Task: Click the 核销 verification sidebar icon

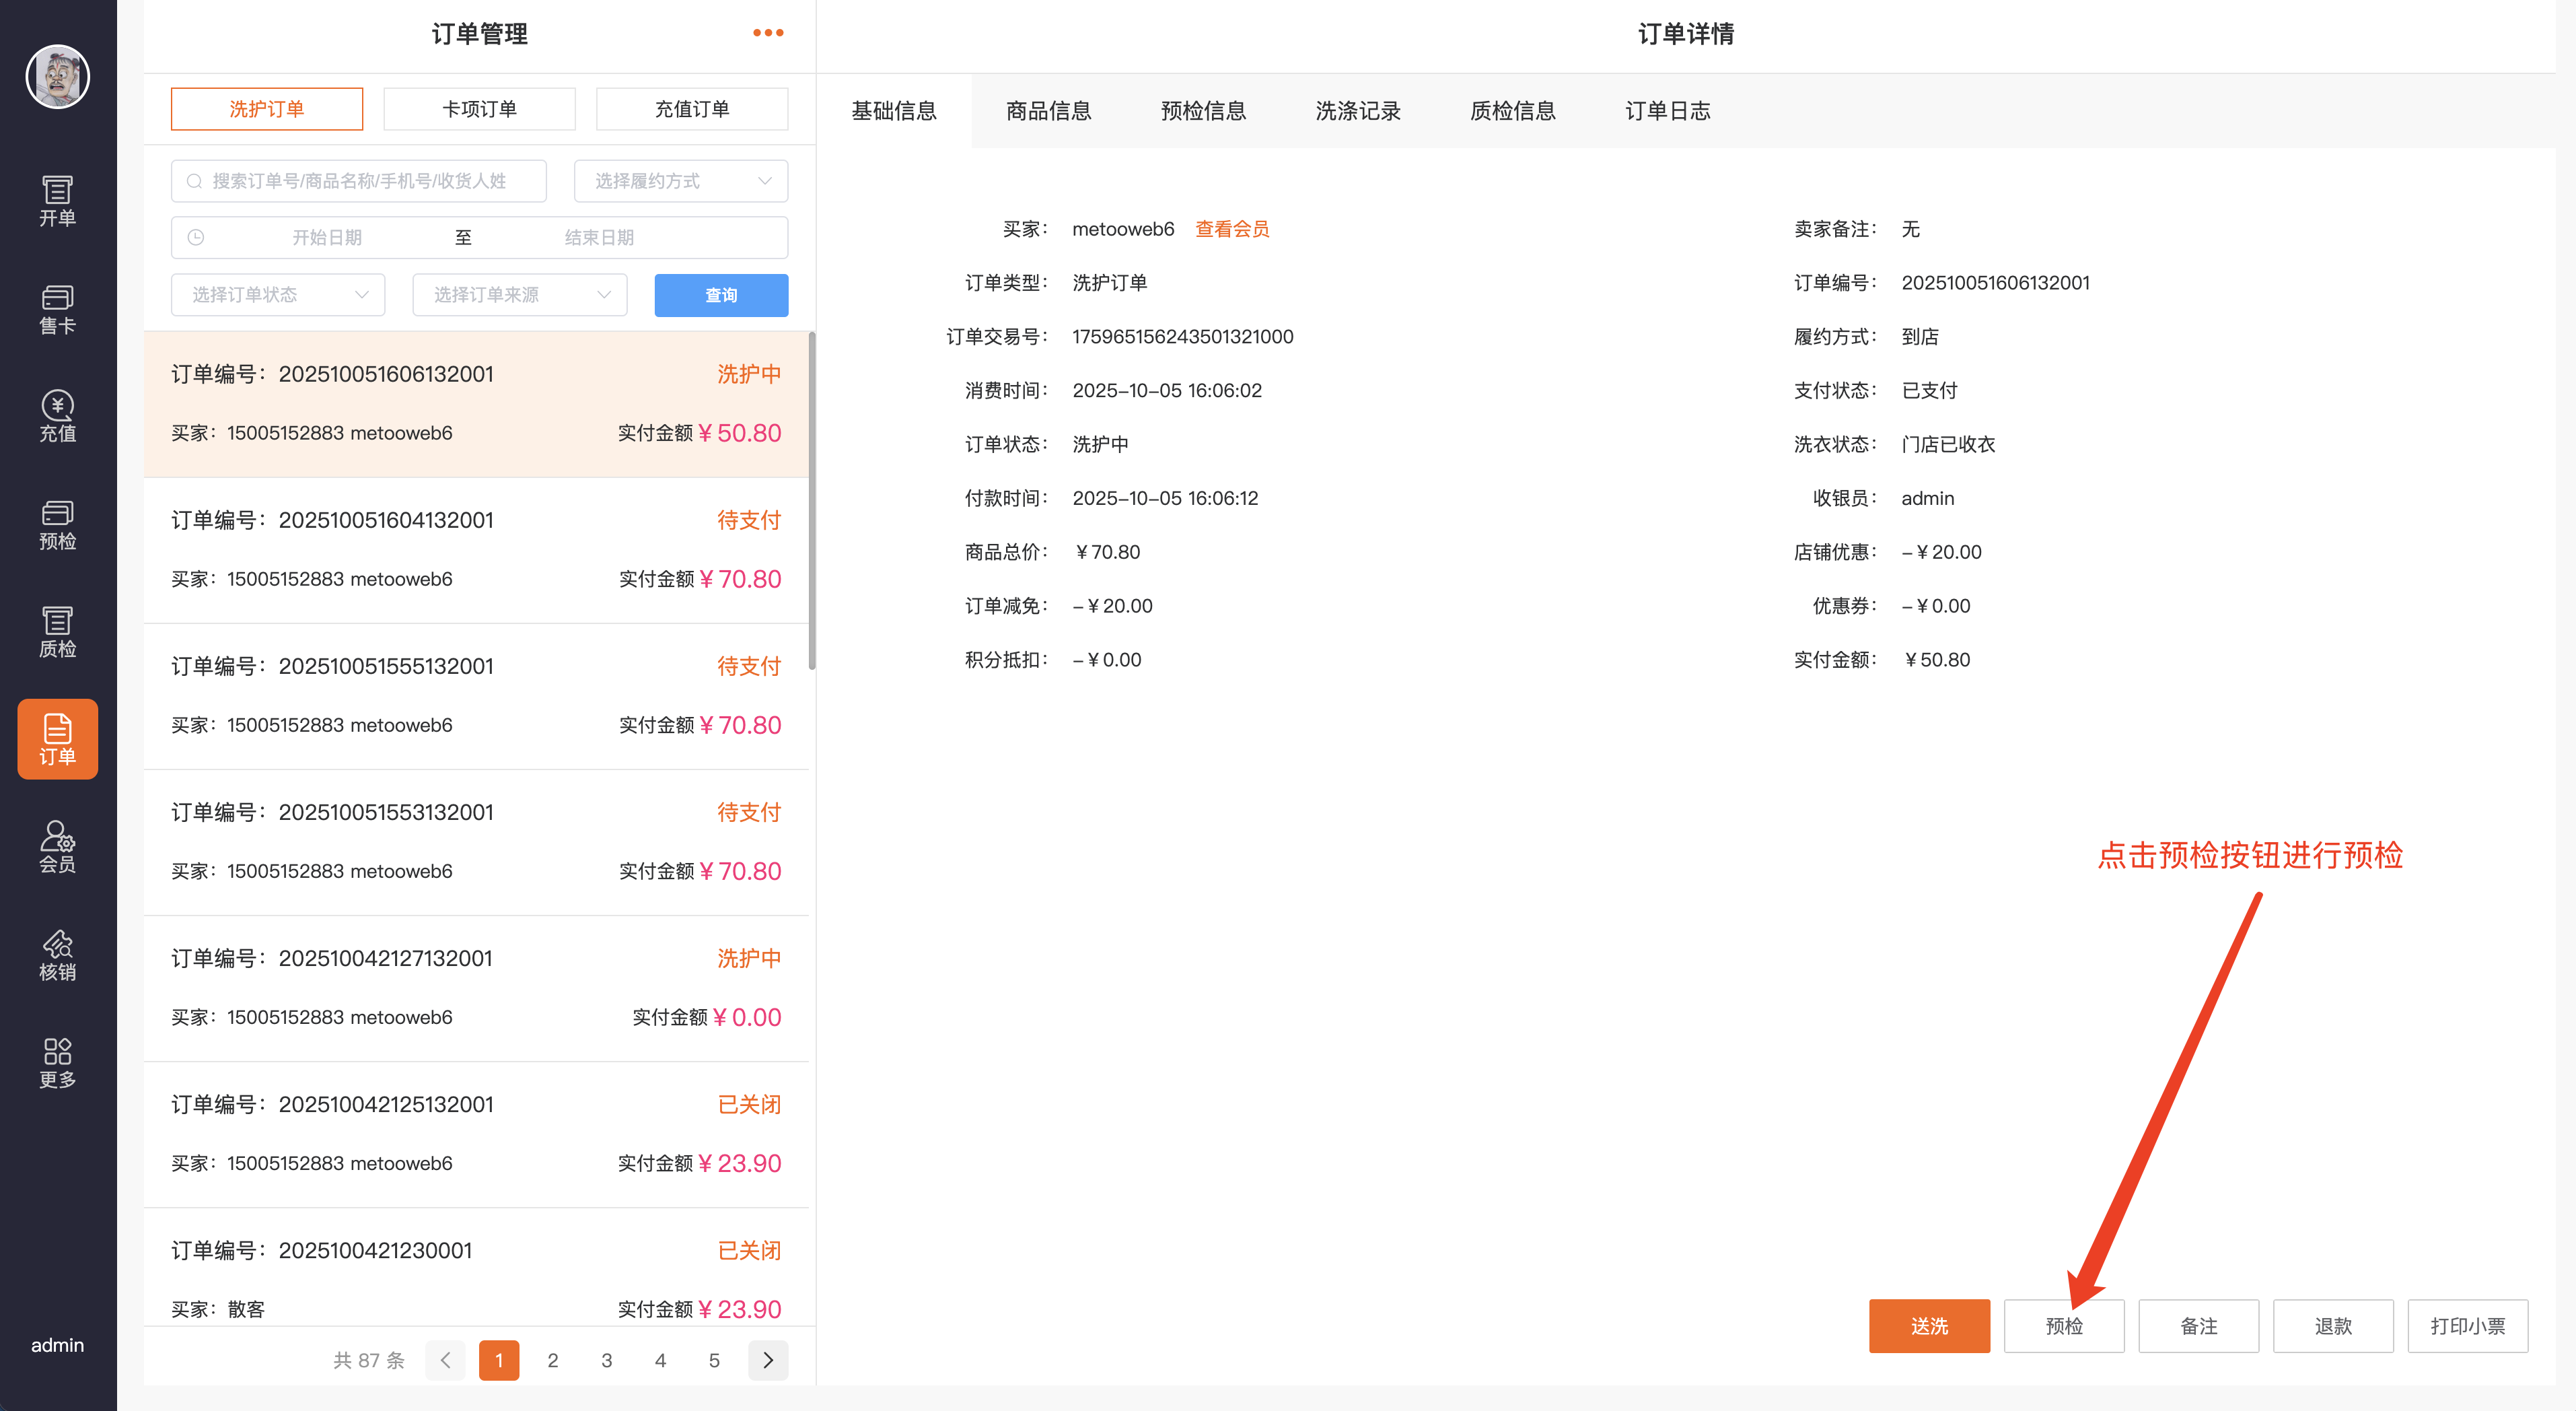Action: (57, 955)
